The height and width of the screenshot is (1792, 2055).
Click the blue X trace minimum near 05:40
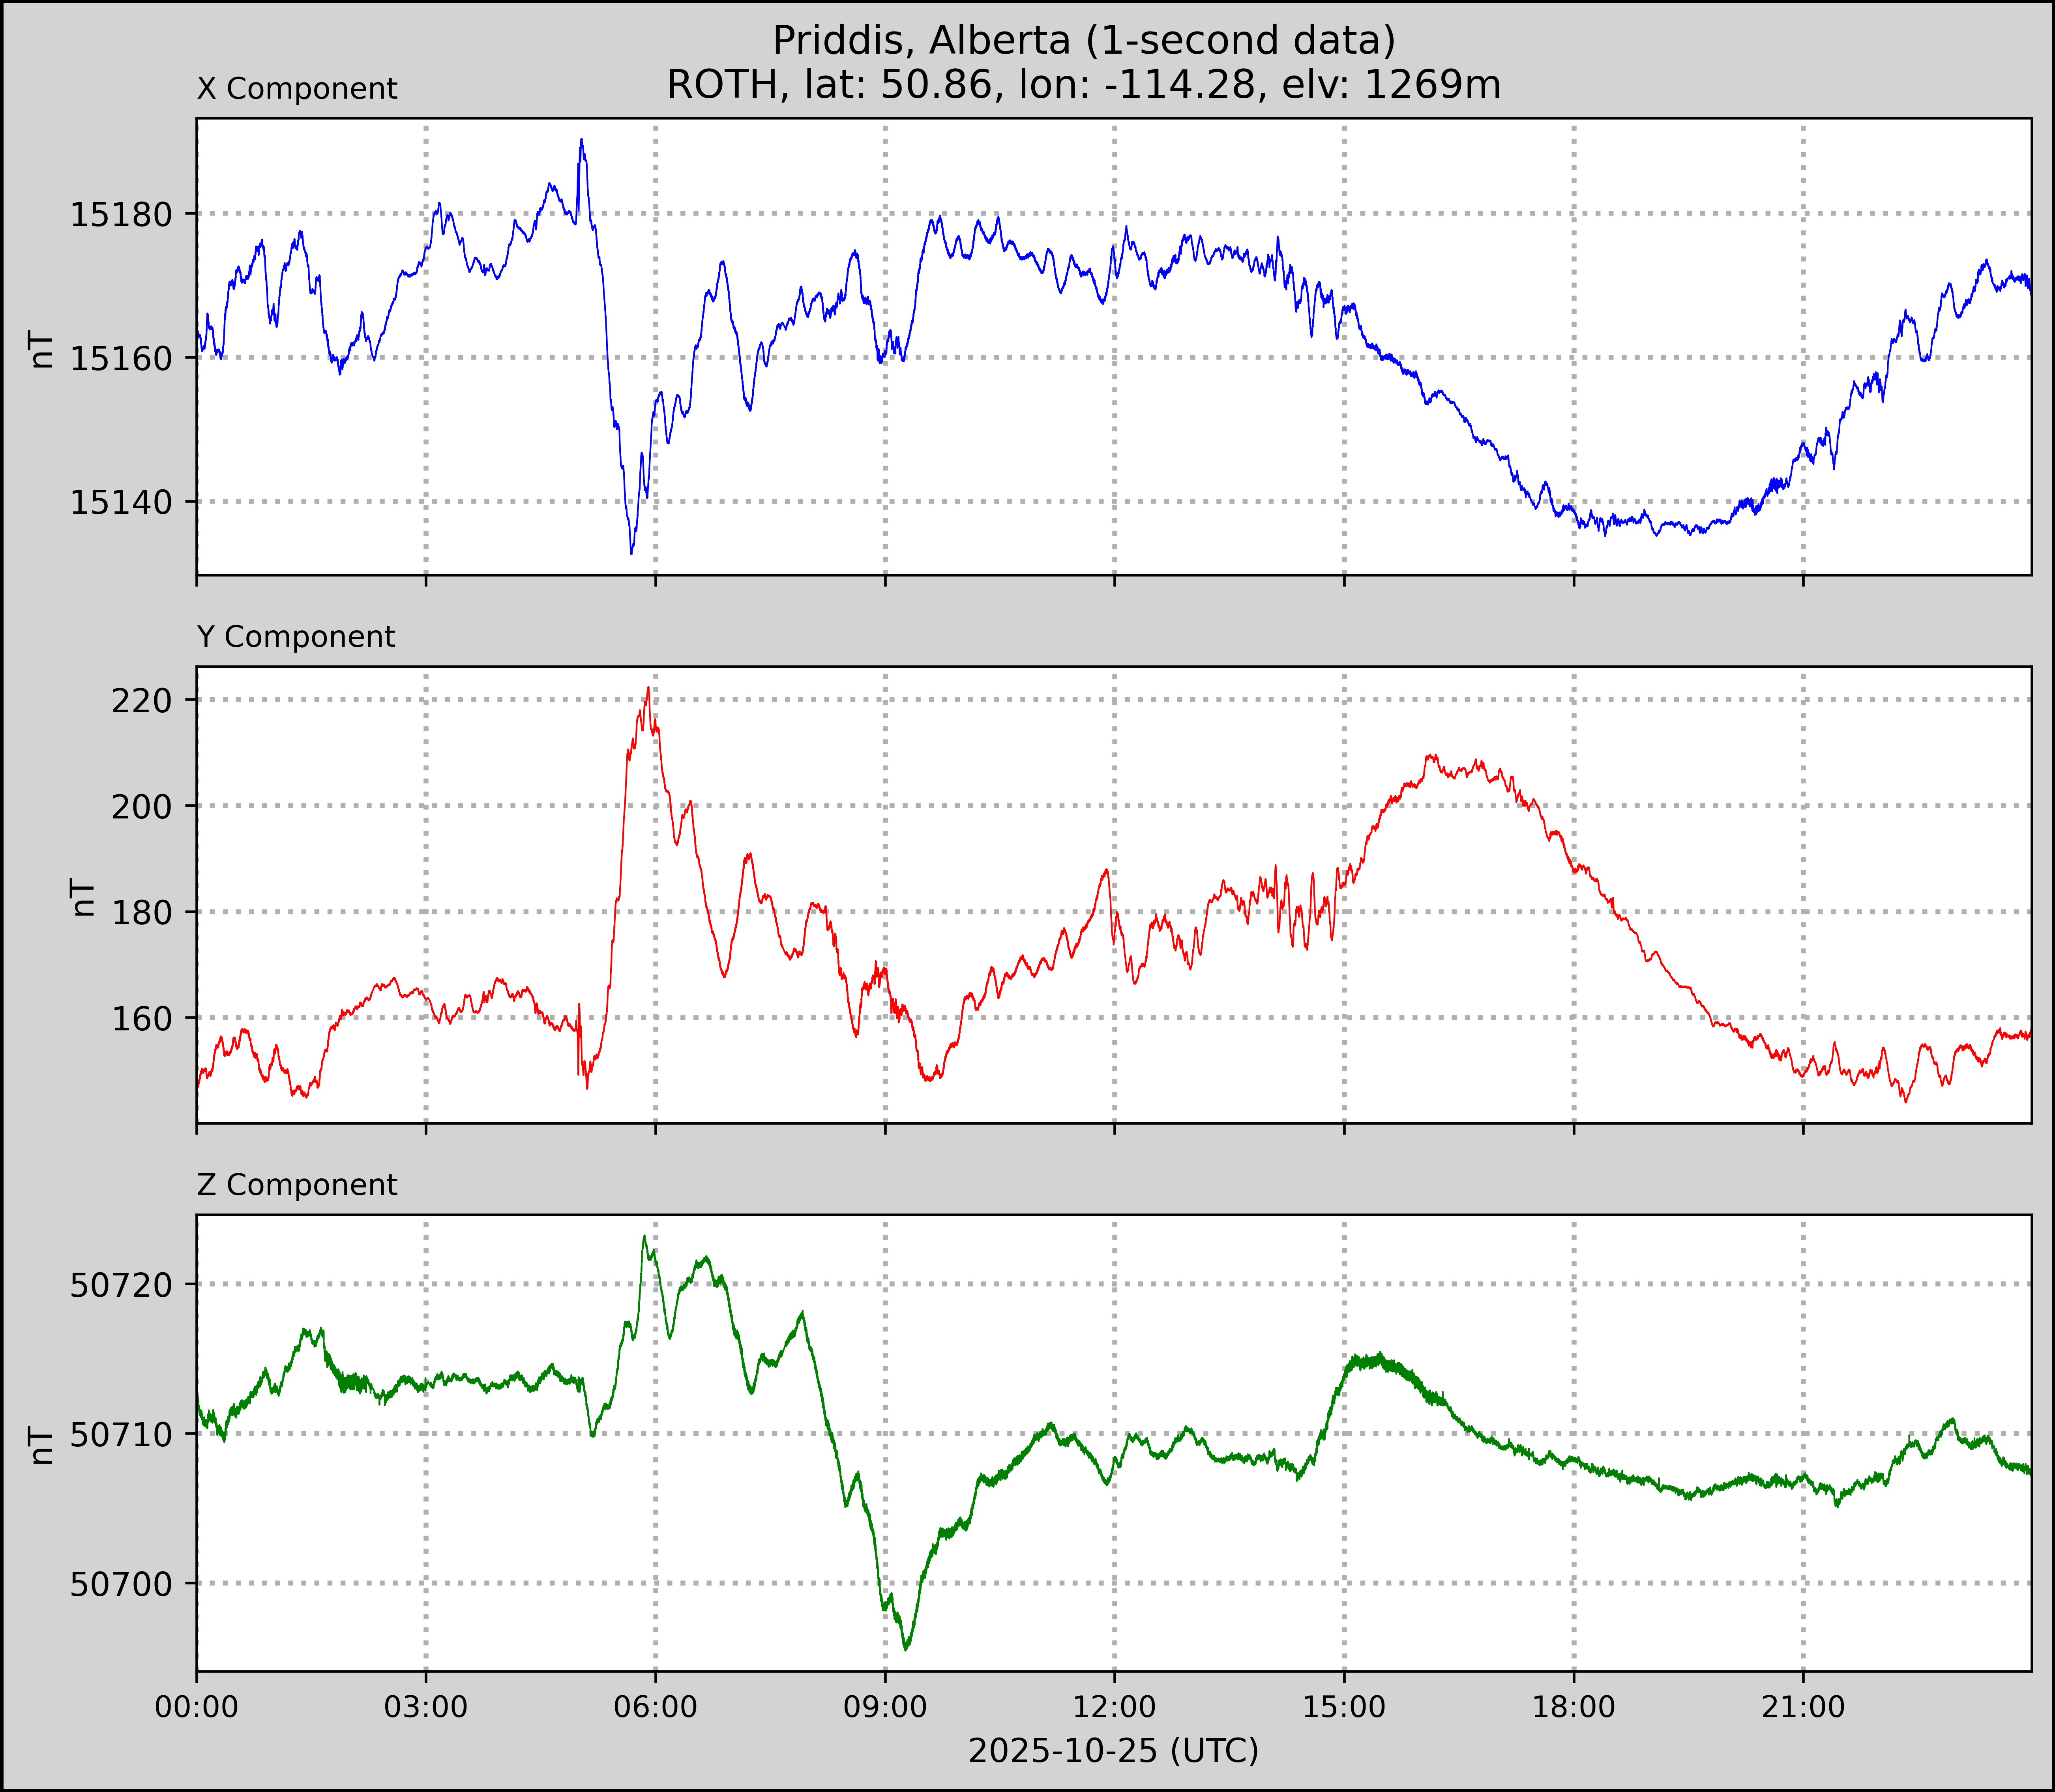click(x=631, y=552)
